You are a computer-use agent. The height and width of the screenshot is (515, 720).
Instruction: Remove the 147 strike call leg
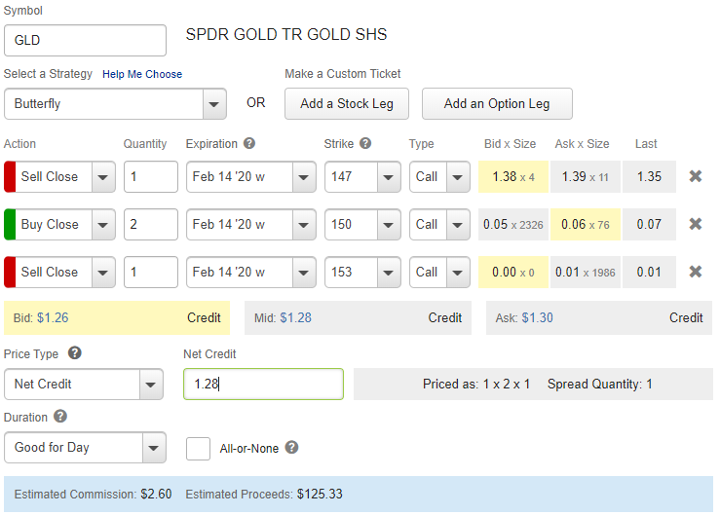696,177
